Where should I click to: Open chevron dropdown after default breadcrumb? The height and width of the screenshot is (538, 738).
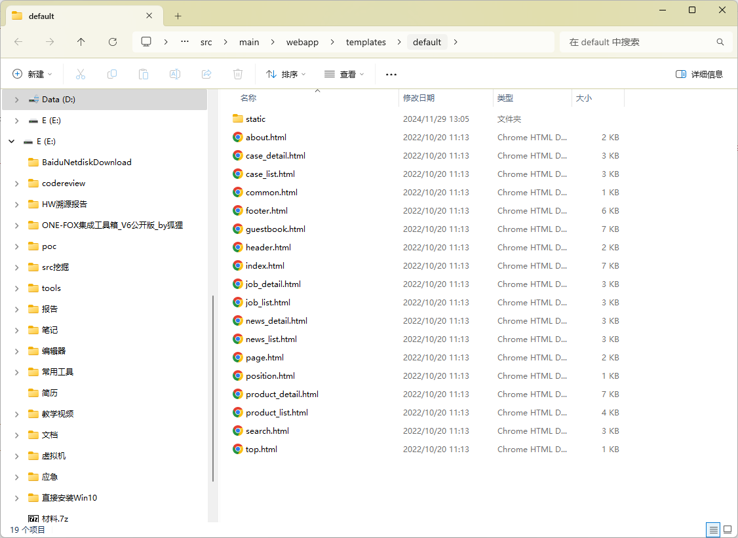click(455, 42)
